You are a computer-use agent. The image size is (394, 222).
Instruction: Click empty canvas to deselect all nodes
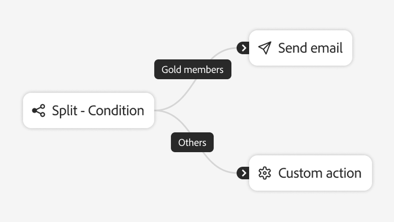click(79, 42)
